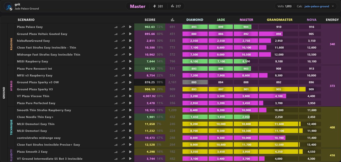Screen dimensions: 341x162
Task: Click Plaza Palace Easy Diamond 893 bar
Action: click(x=195, y=27)
